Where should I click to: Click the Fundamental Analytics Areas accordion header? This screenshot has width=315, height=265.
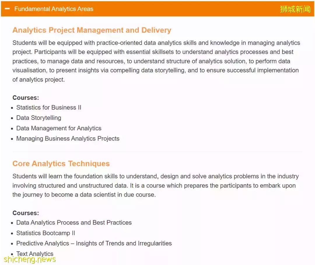[157, 9]
